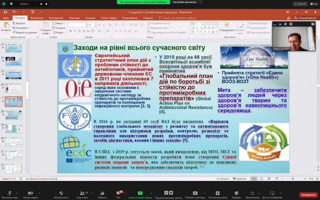The width and height of the screenshot is (320, 200).
Task: Click Pause/Stop Recording (Пауза/остановить запись)
Action: [x=168, y=194]
